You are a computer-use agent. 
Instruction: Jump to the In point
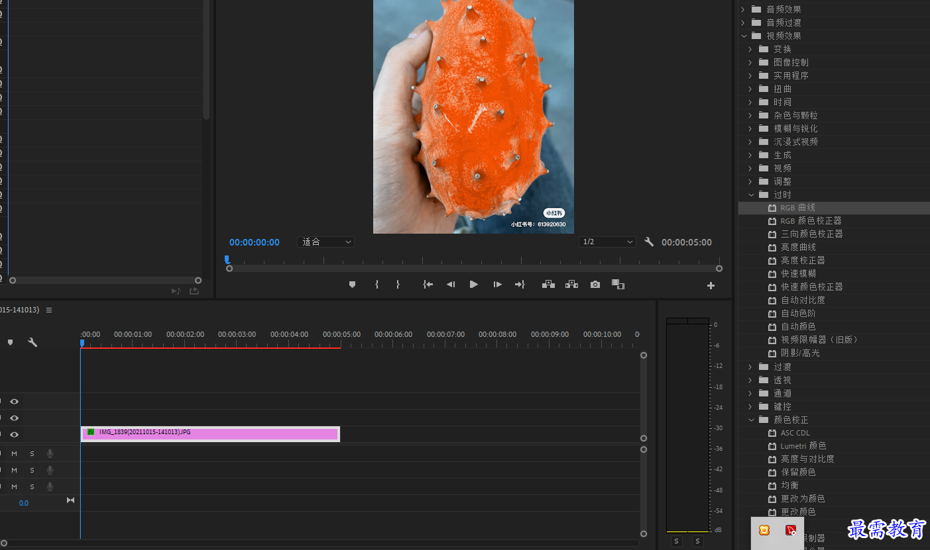[428, 285]
